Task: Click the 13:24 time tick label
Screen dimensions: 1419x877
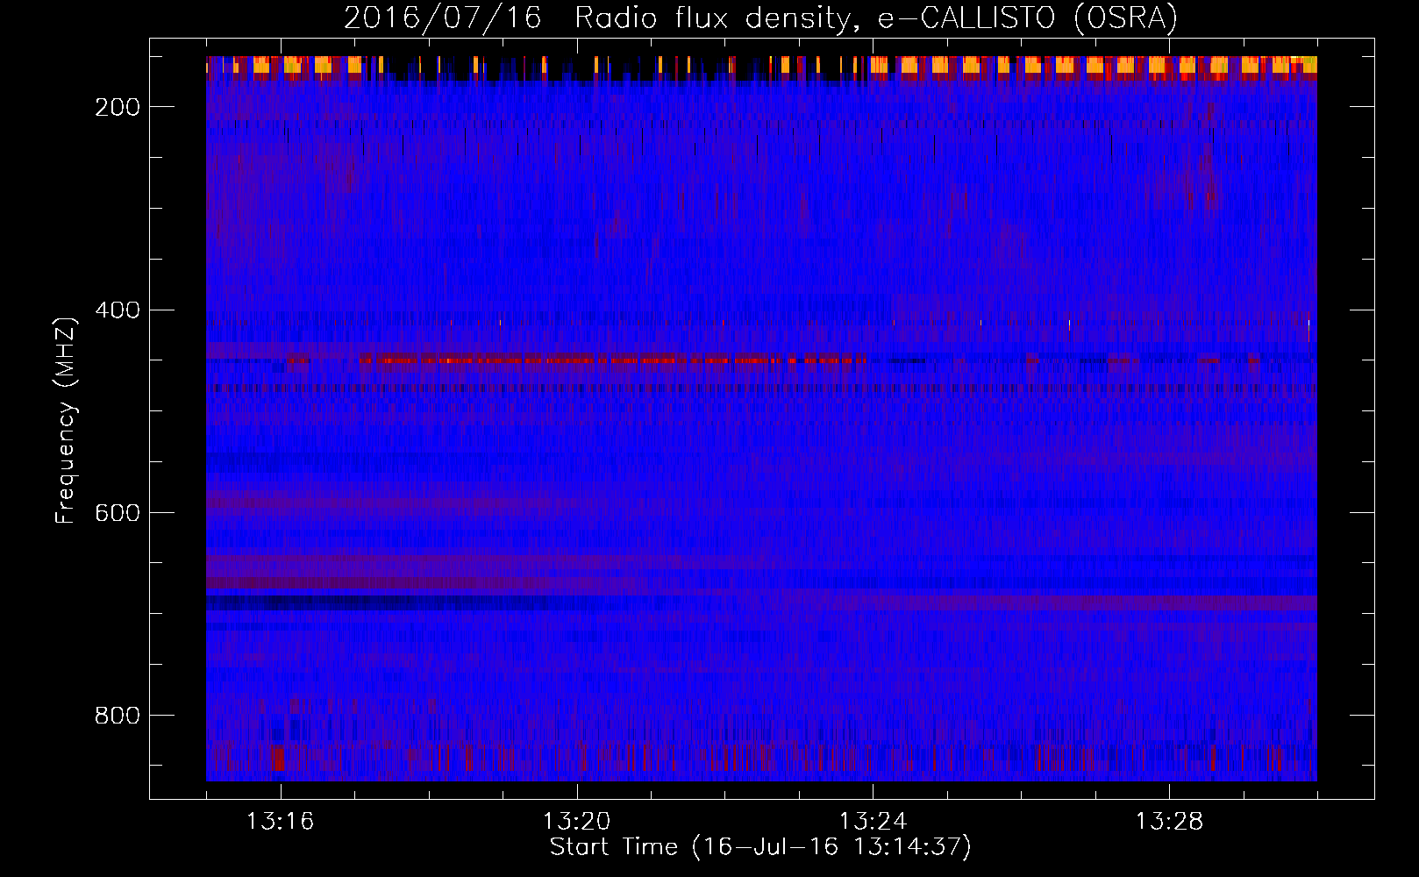Action: [x=873, y=822]
